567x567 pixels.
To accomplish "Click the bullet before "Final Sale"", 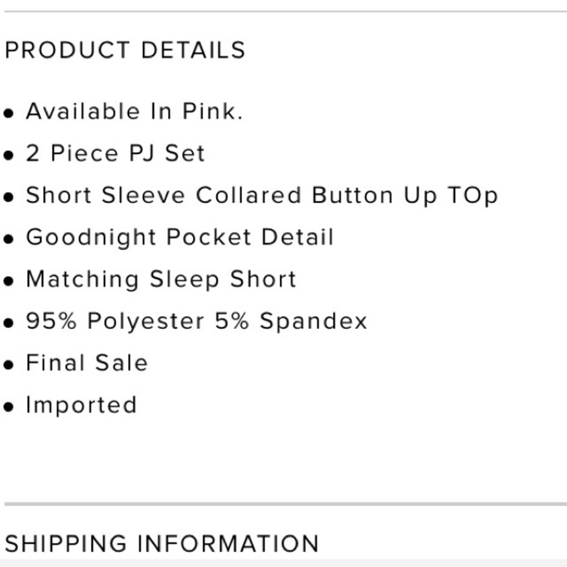I will pos(9,365).
